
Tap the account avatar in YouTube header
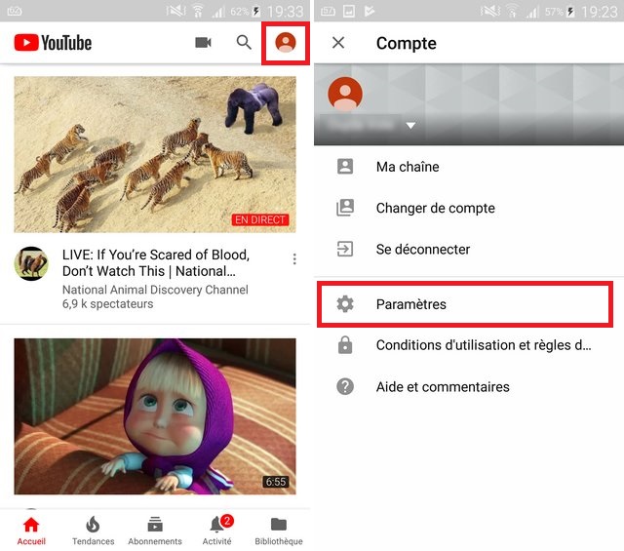286,43
